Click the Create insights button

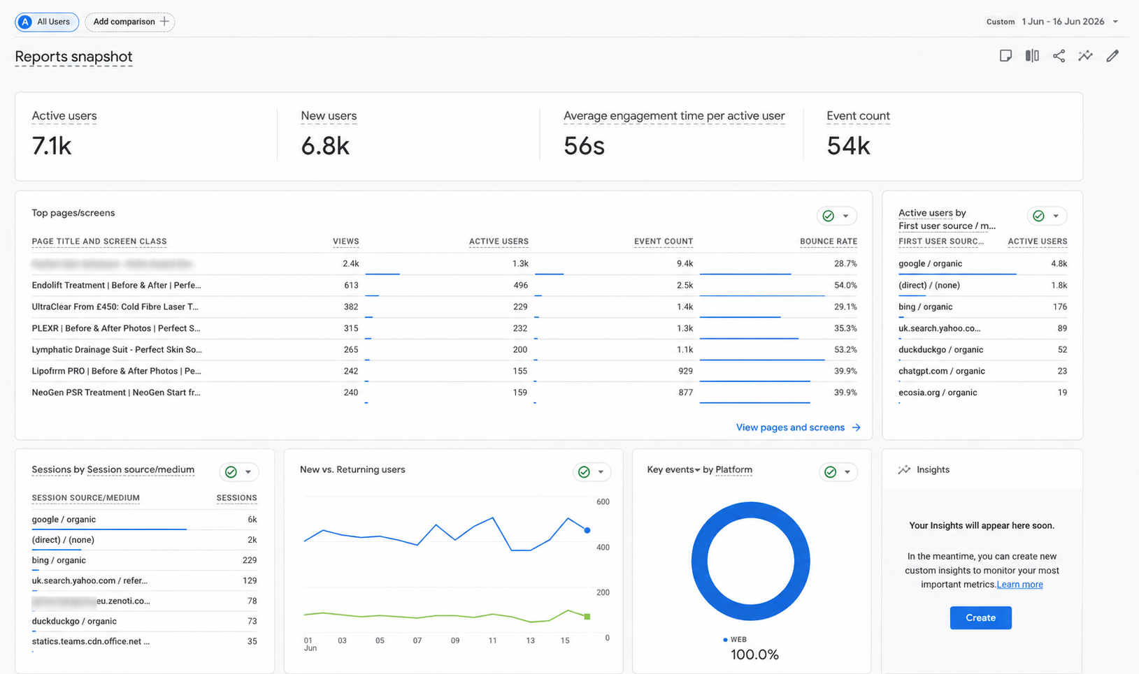coord(980,617)
